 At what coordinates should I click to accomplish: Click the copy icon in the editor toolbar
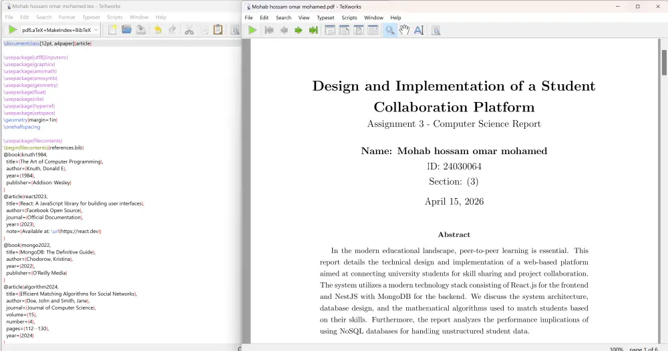204,30
